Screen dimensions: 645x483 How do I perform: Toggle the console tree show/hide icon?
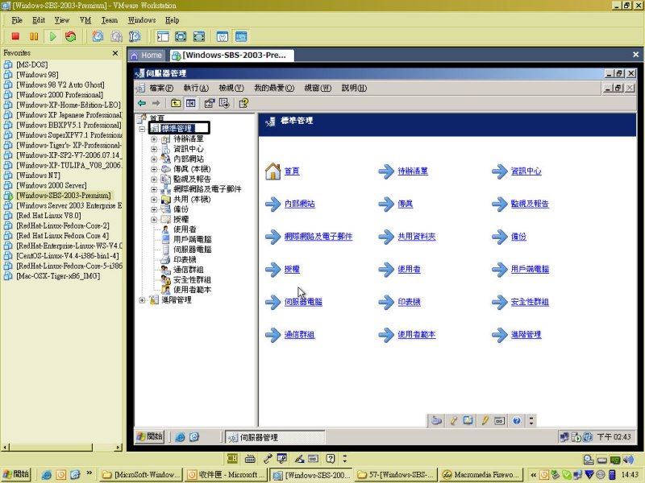[190, 103]
